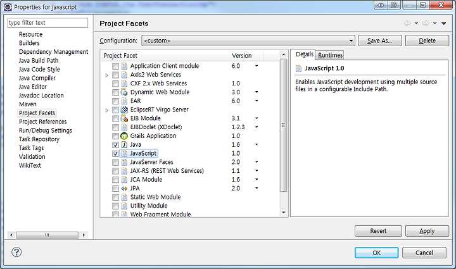Open the view menu triangle in header
The height and width of the screenshot is (269, 456).
(444, 23)
